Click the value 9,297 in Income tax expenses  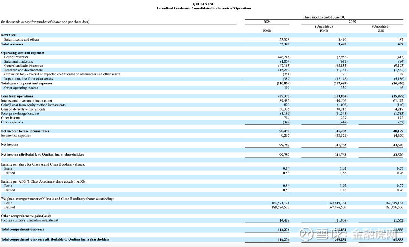point(285,136)
